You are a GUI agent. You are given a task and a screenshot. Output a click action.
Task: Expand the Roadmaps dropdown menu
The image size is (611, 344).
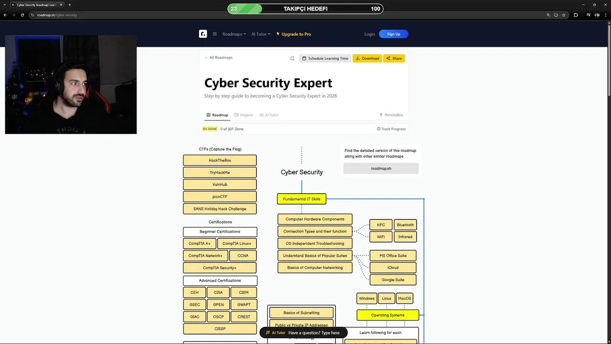234,34
